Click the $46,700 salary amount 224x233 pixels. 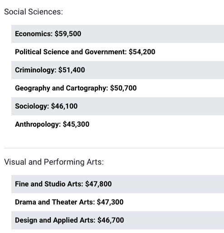tap(111, 220)
